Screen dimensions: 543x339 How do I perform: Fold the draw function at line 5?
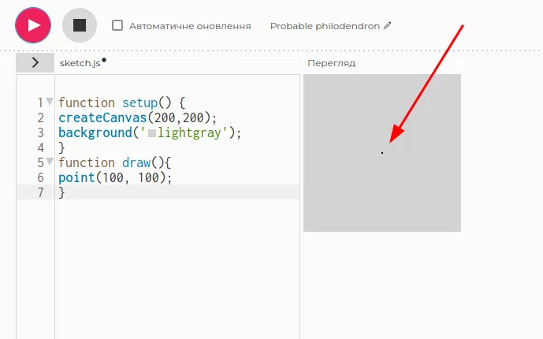pyautogui.click(x=50, y=162)
